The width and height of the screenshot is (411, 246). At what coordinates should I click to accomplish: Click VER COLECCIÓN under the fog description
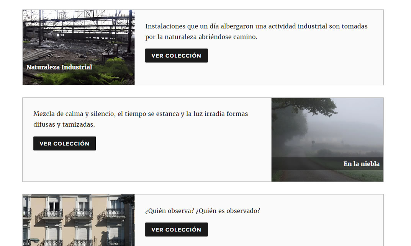click(64, 143)
